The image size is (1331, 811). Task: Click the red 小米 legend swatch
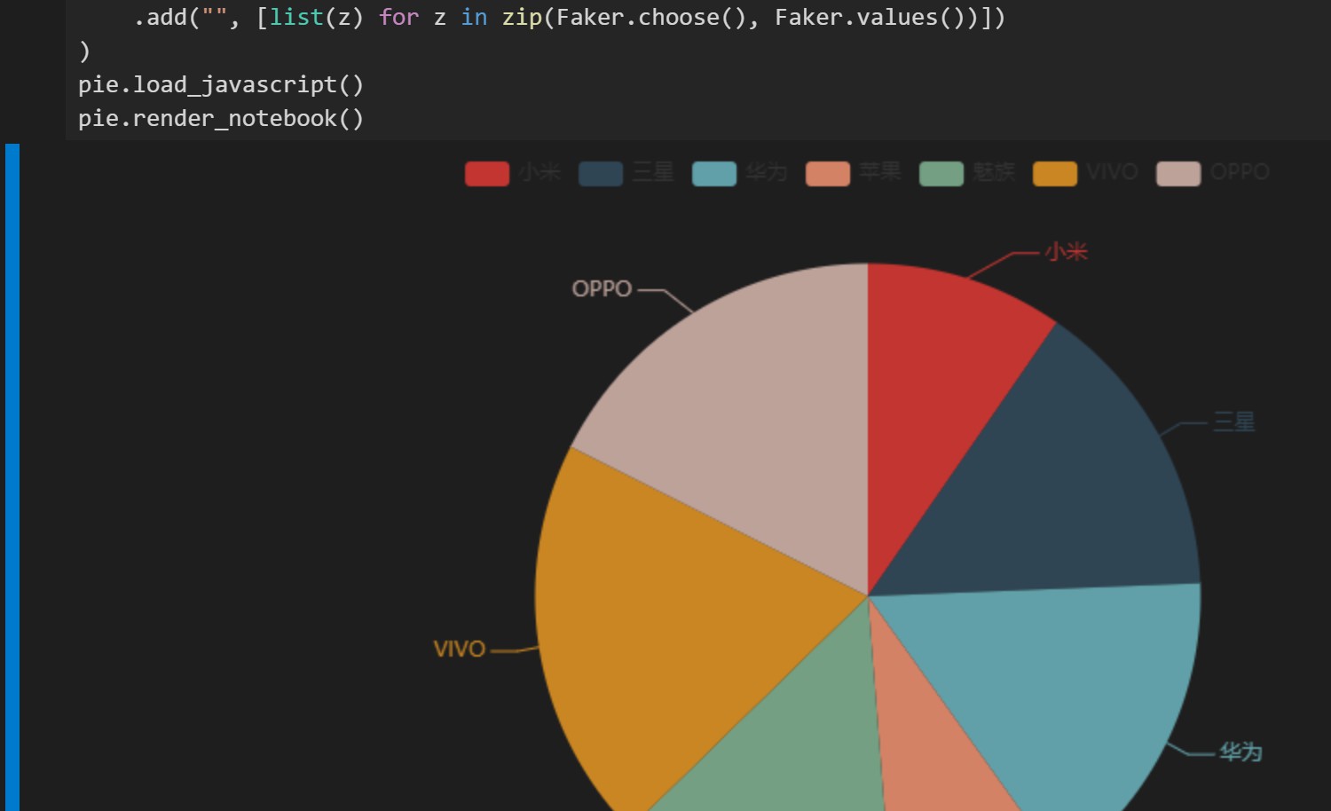[486, 172]
